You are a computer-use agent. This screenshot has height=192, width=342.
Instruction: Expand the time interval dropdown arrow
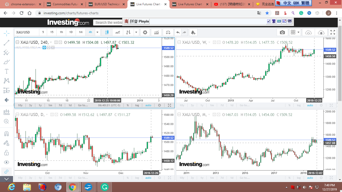pos(98,32)
